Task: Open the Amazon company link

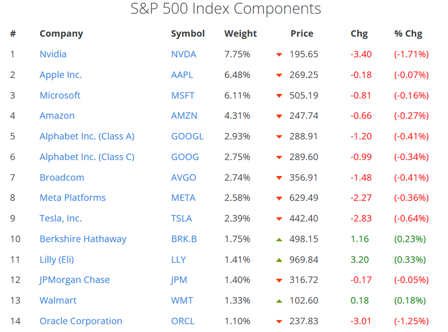Action: click(57, 116)
